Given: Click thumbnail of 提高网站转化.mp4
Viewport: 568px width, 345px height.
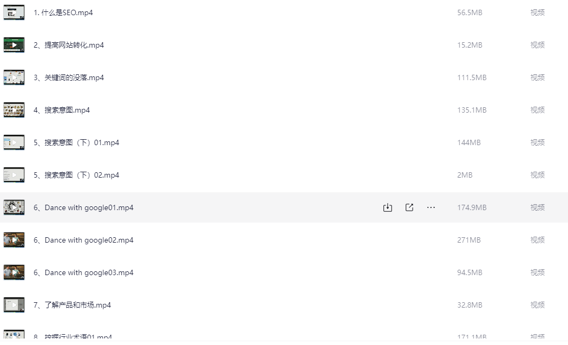Looking at the screenshot, I should coord(14,45).
